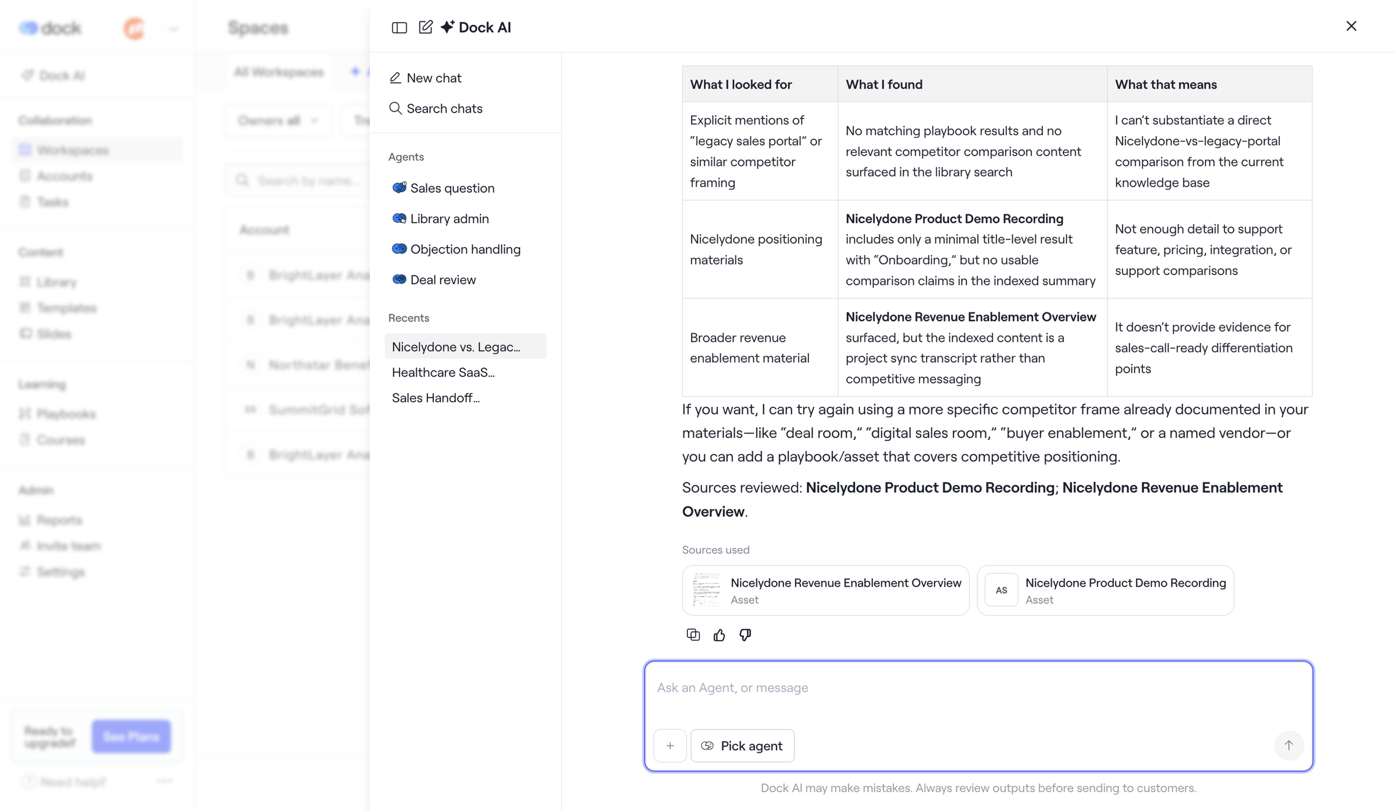
Task: Click the Sales question agent avatar icon
Action: (x=399, y=187)
